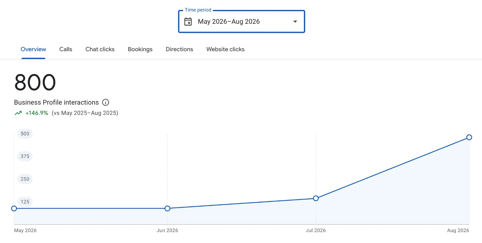Screen dimensions: 482x243
Task: Click the green upward trend arrow icon
Action: coord(18,113)
